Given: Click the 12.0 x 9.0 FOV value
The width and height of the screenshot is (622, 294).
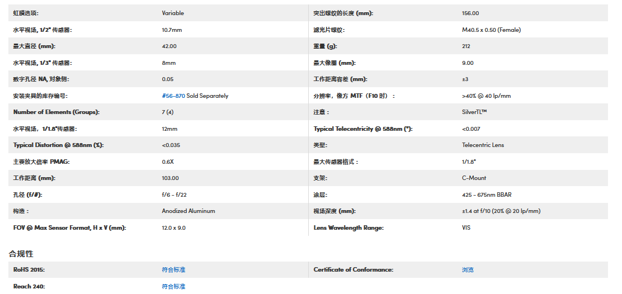Looking at the screenshot, I should 174,228.
